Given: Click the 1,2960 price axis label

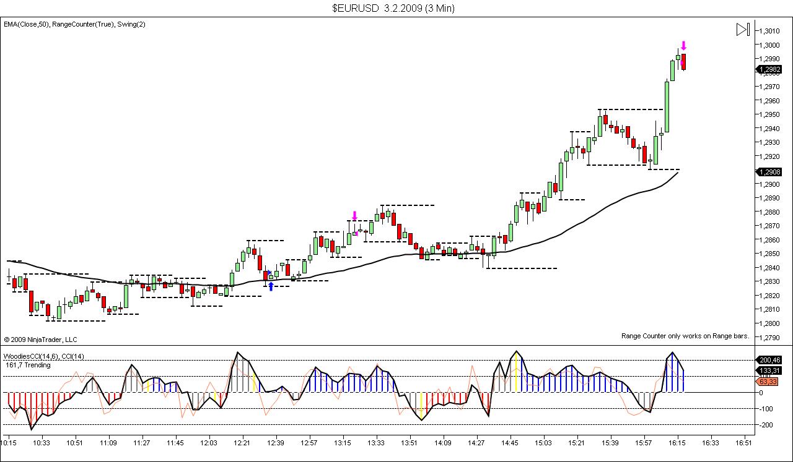Looking at the screenshot, I should pos(769,100).
